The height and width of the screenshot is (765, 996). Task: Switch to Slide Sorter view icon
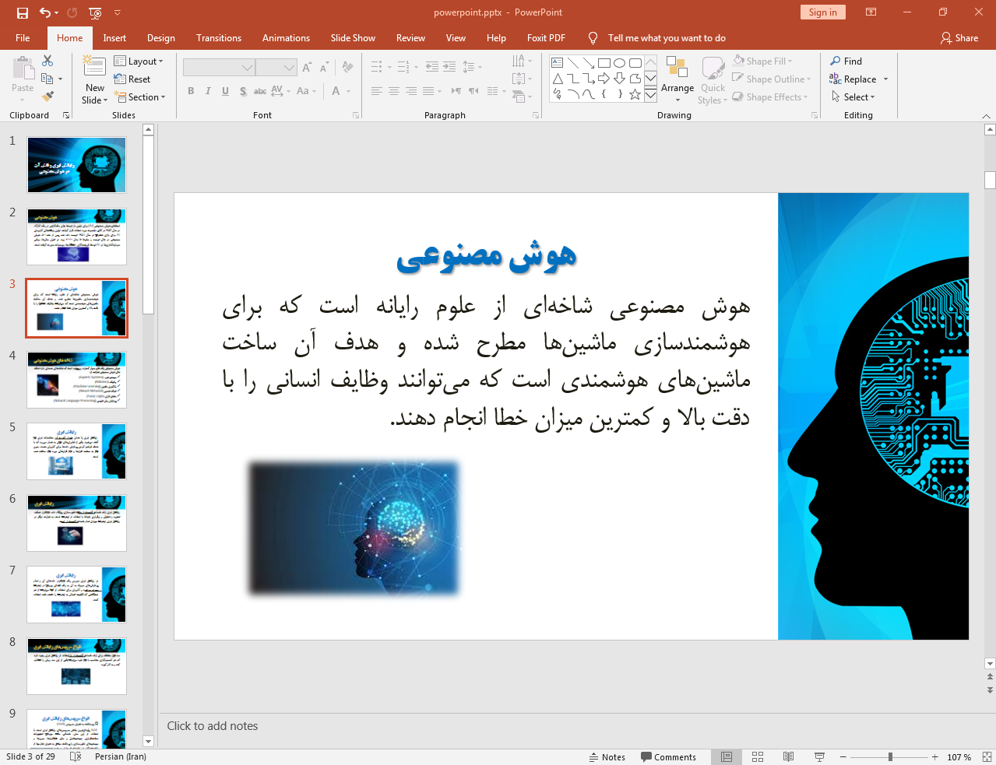click(x=757, y=756)
